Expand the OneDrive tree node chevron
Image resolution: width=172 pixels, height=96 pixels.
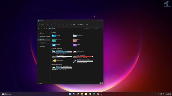point(38,36)
